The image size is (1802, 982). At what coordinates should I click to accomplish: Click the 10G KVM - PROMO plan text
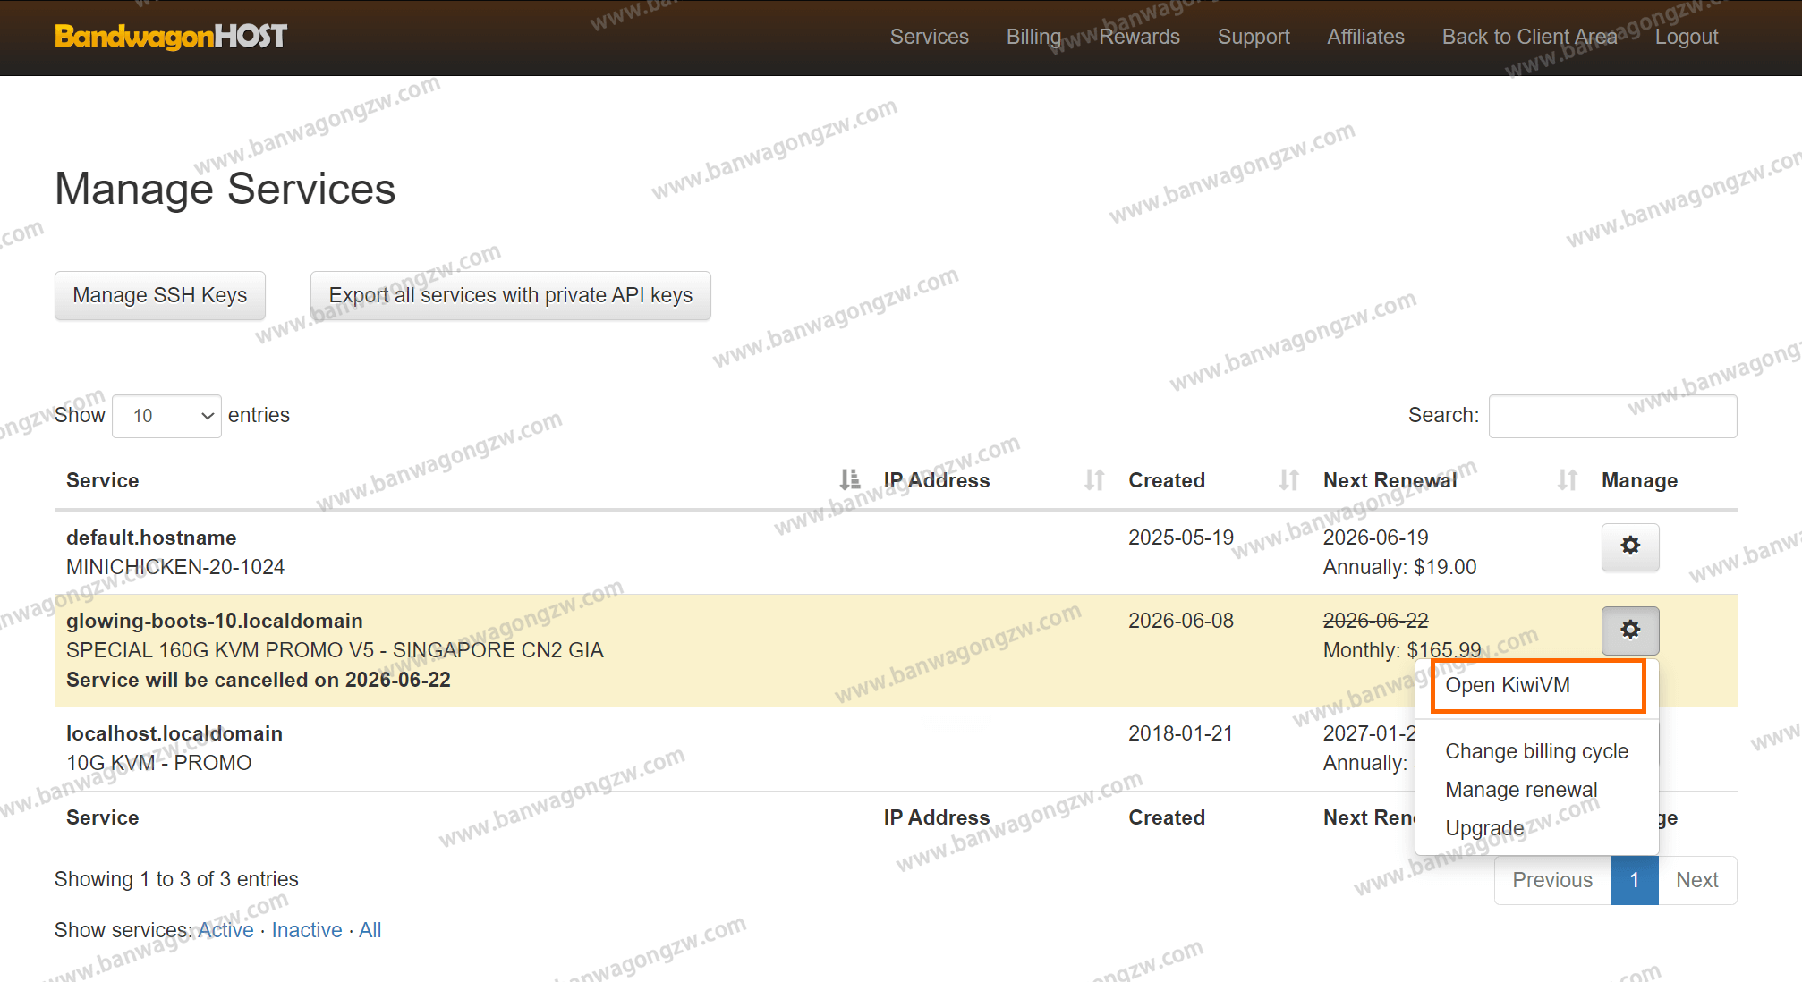tap(159, 763)
